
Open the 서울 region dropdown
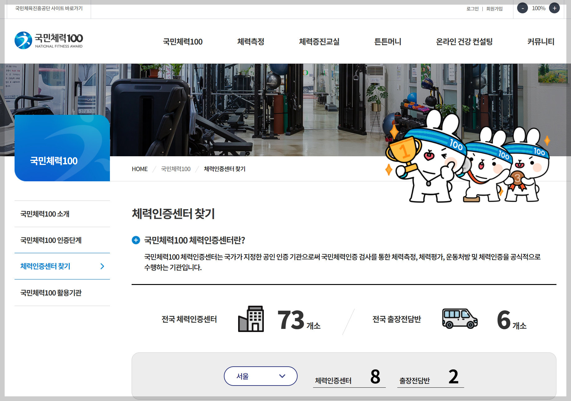click(260, 376)
